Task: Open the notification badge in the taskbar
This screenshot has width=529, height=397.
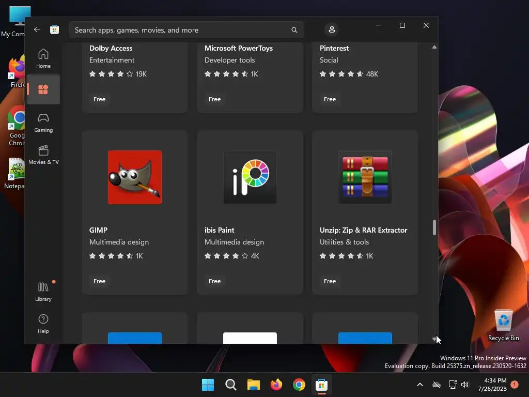Action: click(x=515, y=384)
